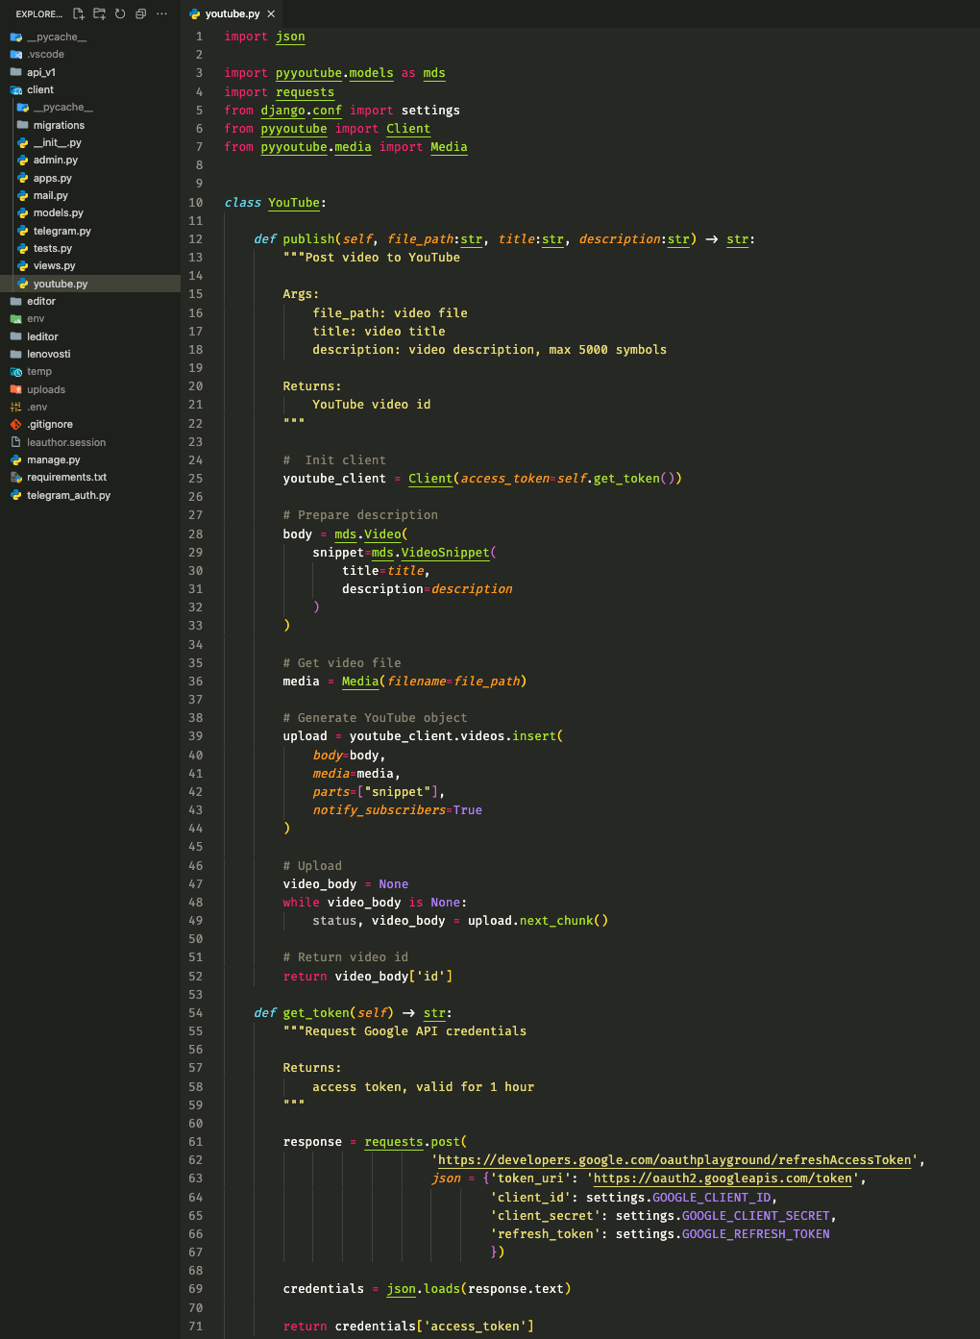This screenshot has width=980, height=1339.
Task: Open the .gitignore file
Action: tap(90, 424)
